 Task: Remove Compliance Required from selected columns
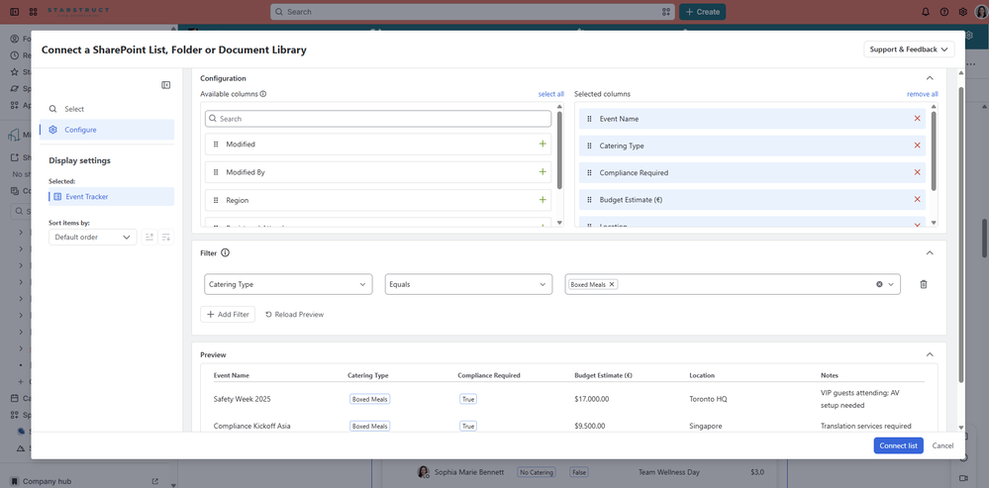[917, 172]
